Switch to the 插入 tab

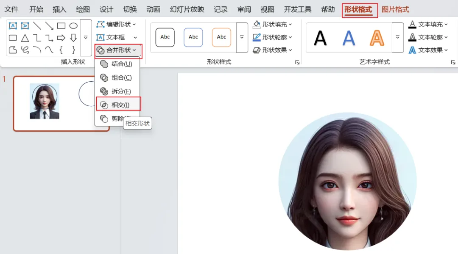tap(60, 10)
